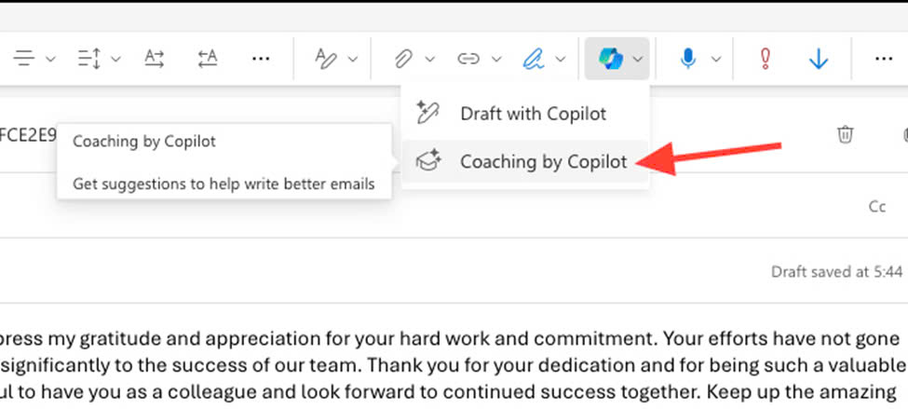Click left-to-right text direction icon
908x409 pixels.
point(155,59)
